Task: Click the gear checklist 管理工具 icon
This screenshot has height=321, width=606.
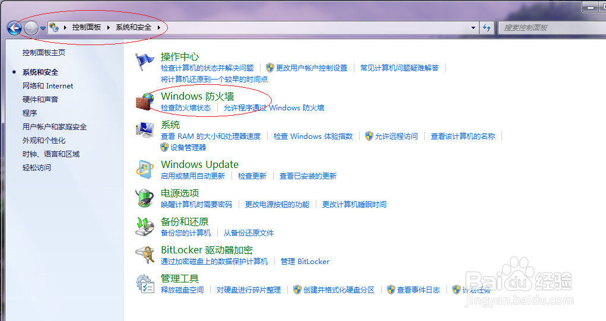Action: [x=145, y=284]
